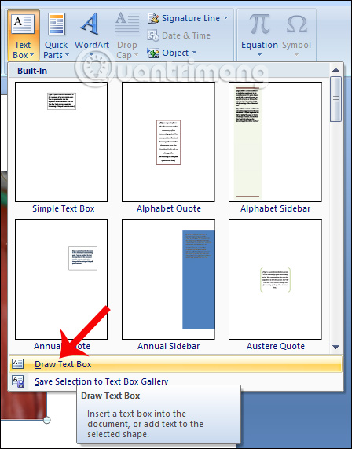
Task: Click the WordArt stylized A icon
Action: click(x=90, y=24)
